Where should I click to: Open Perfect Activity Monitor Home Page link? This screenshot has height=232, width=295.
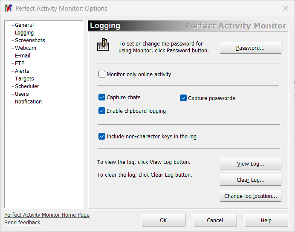click(x=47, y=215)
